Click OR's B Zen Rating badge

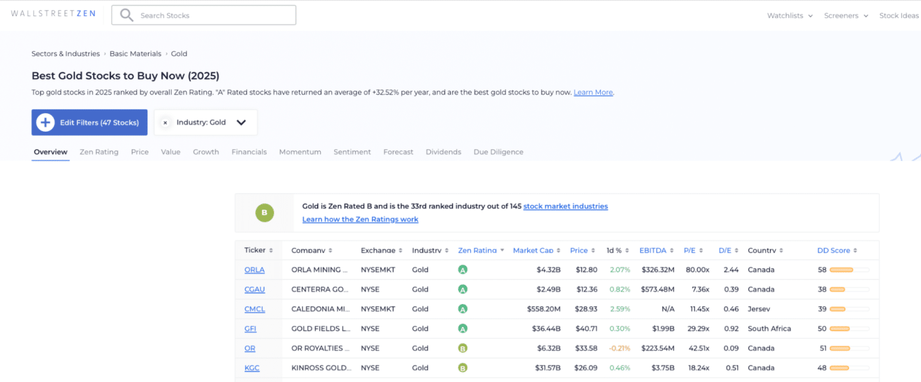(462, 348)
